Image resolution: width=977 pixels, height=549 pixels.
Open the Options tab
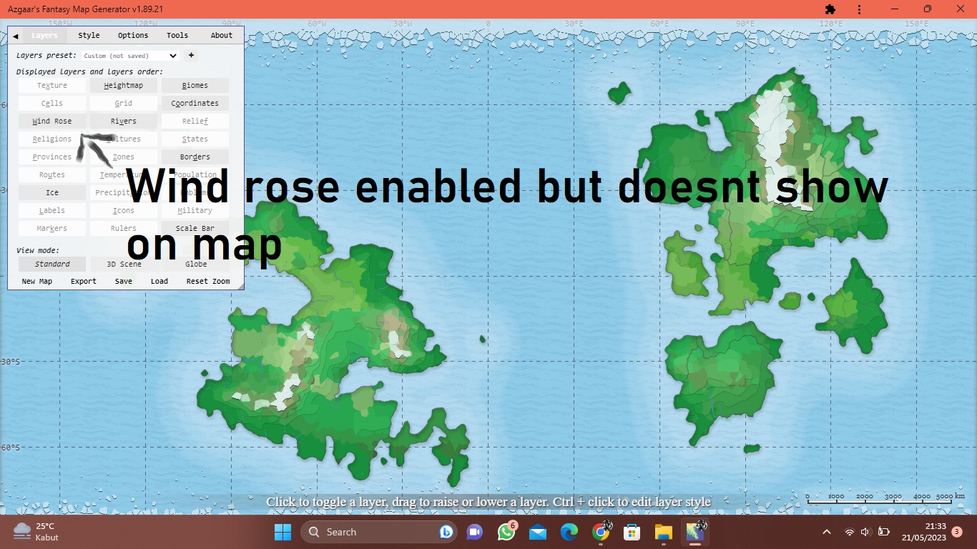133,35
